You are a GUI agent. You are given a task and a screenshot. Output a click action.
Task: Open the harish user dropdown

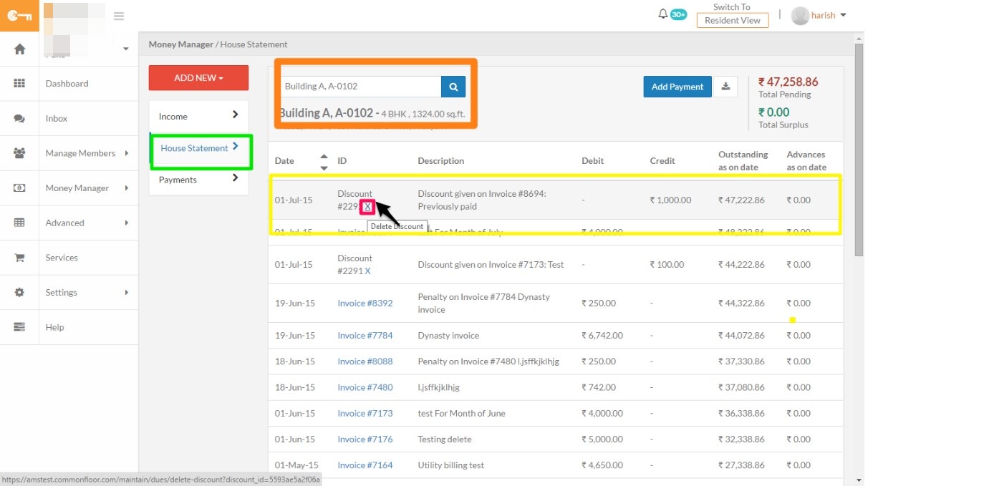coord(829,16)
